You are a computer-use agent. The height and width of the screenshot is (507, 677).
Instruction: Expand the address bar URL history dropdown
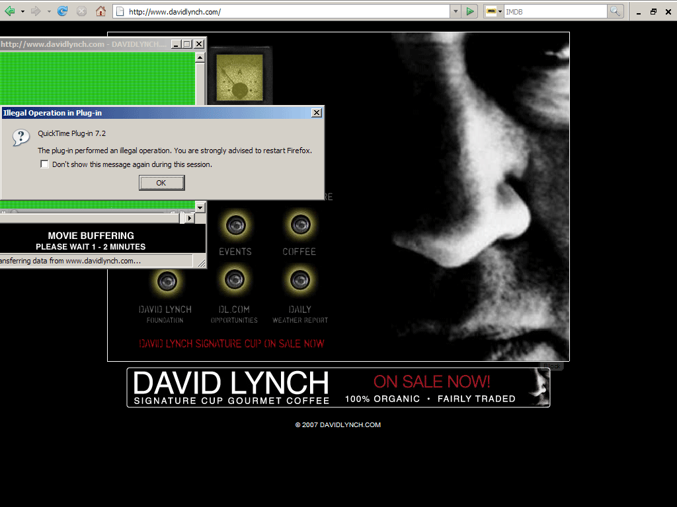[455, 12]
